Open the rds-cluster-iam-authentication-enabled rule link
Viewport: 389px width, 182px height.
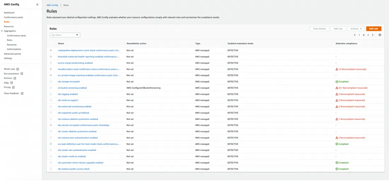[x=77, y=150]
